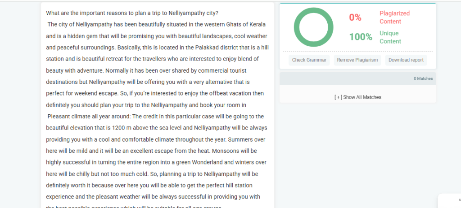
Task: Click the 0 Matches counter
Action: click(x=423, y=78)
